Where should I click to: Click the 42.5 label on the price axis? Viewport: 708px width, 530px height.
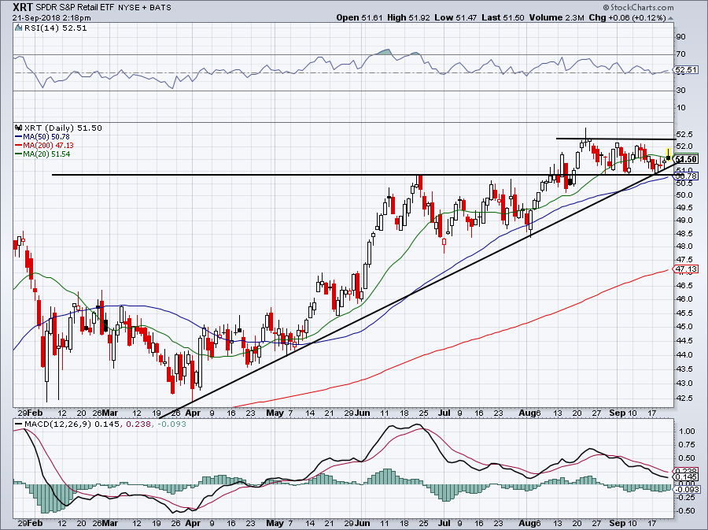click(684, 398)
